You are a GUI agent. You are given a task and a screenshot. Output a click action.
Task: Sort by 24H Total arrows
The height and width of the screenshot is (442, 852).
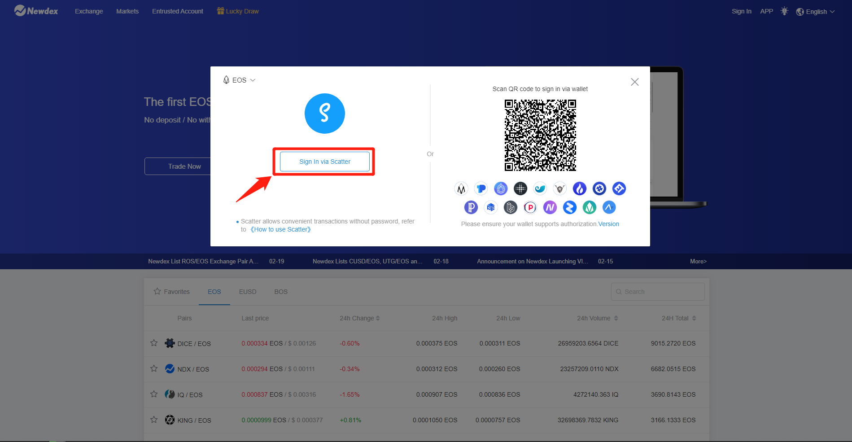[x=694, y=318]
